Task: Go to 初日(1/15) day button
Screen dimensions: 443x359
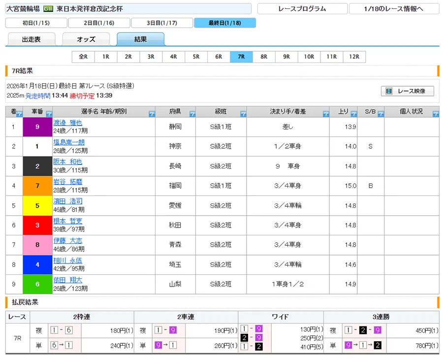Action: tap(36, 23)
